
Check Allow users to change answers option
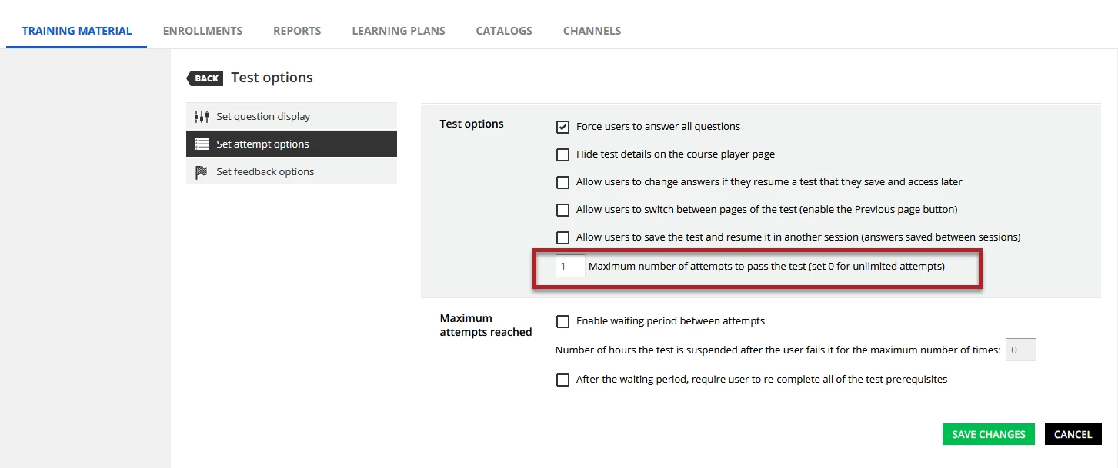pos(563,182)
